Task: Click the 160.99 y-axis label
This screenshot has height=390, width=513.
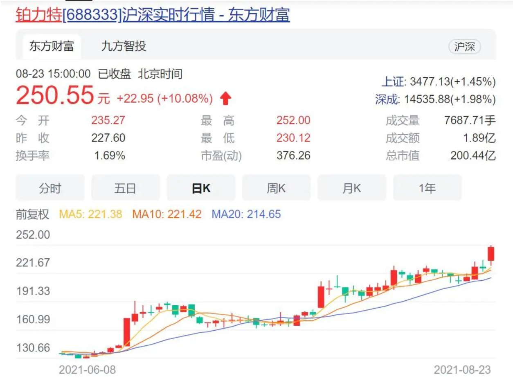Action: 33,319
